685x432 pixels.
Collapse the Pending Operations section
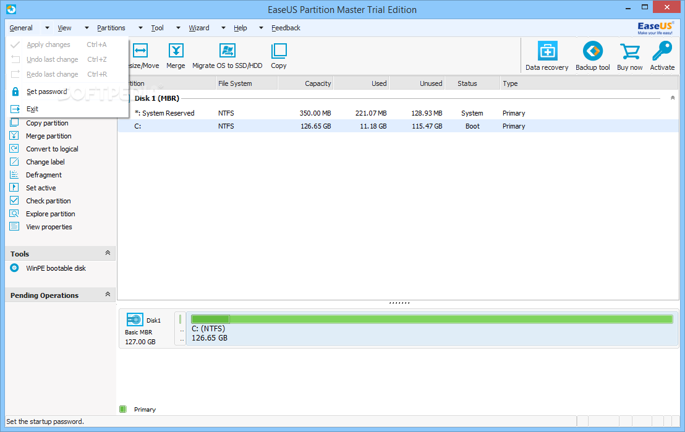coord(108,294)
